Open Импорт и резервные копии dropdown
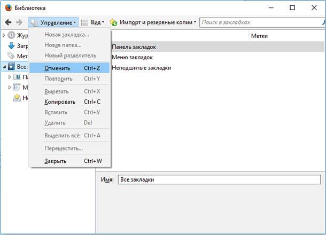The width and height of the screenshot is (326, 235). 153,22
